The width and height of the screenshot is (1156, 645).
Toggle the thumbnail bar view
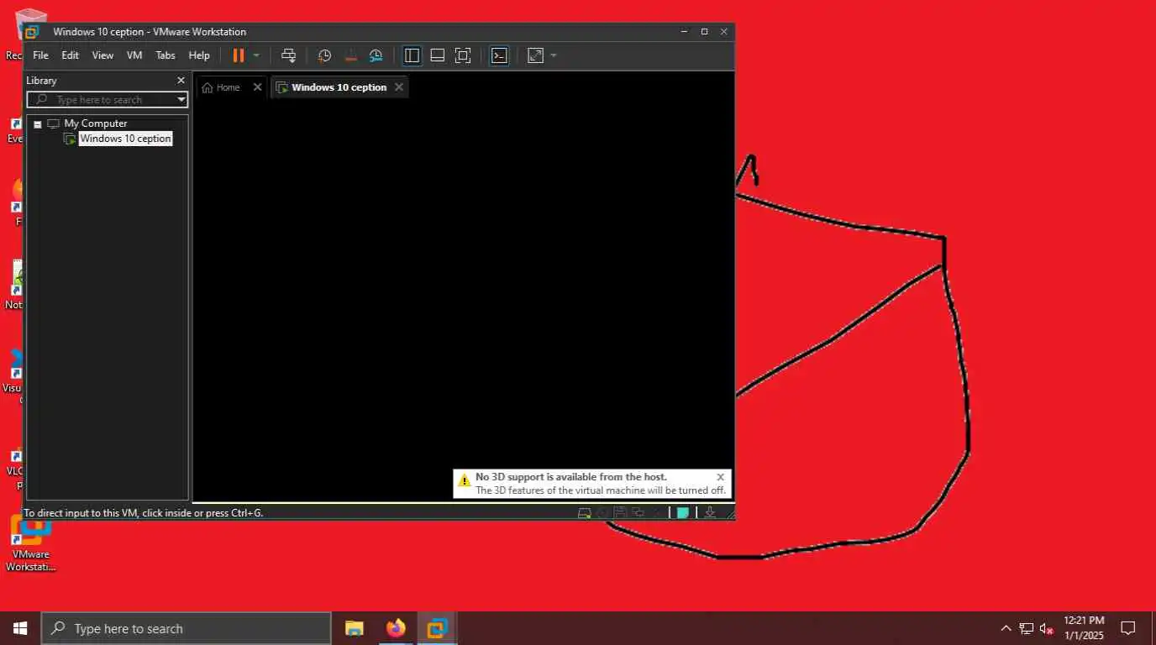437,55
